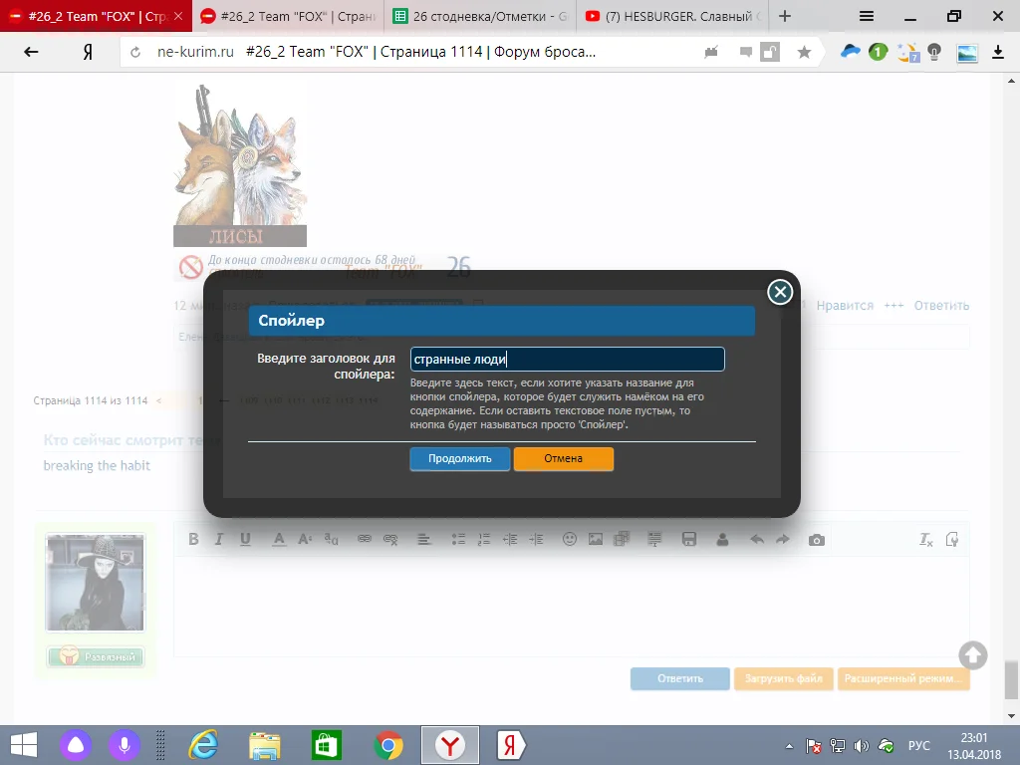The height and width of the screenshot is (765, 1020).
Task: Click the Ответить post button
Action: click(x=679, y=678)
